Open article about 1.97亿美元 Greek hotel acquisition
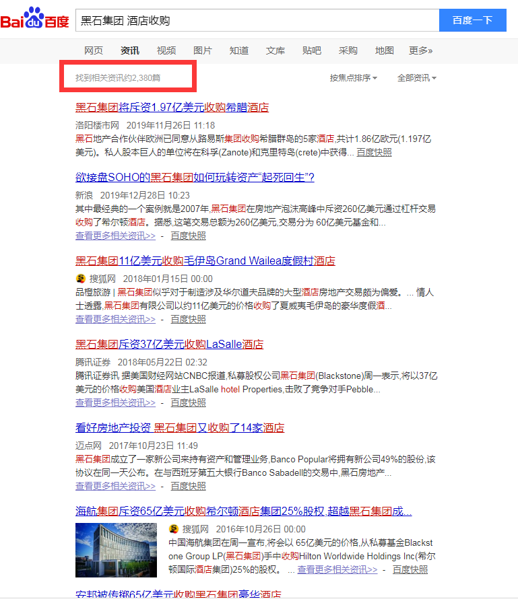518x599 pixels. tap(172, 108)
